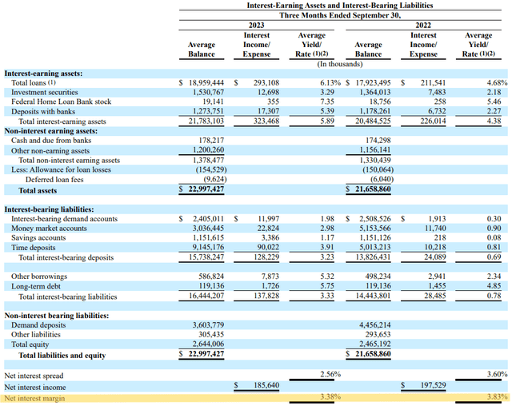Select the 'Demand deposits' row label
512x406 pixels.
point(38,325)
